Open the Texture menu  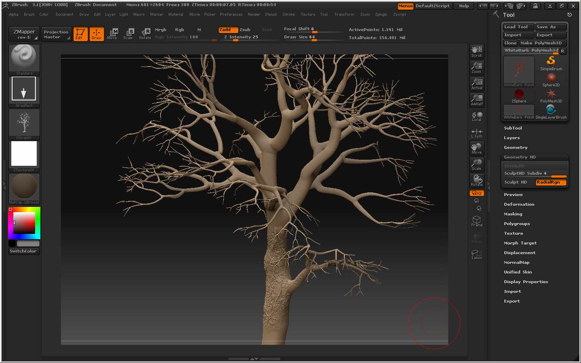pos(308,14)
